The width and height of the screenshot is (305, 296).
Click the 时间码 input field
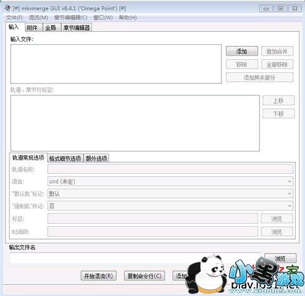tap(153, 232)
